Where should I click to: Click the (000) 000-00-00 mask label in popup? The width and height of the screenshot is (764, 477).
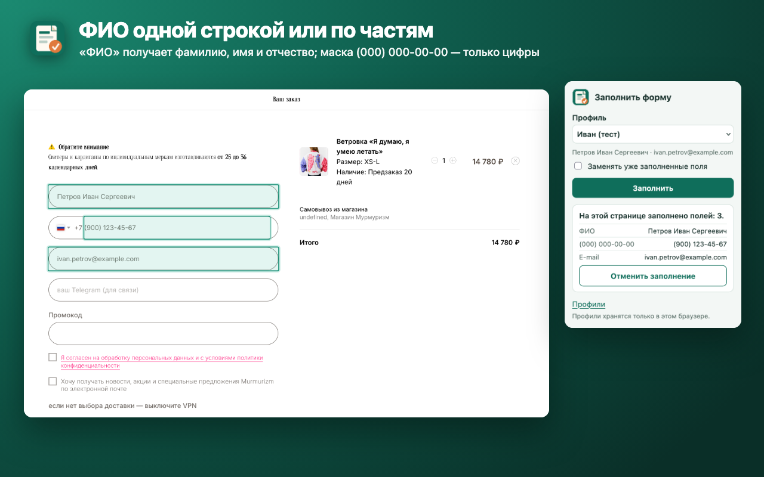pos(607,244)
